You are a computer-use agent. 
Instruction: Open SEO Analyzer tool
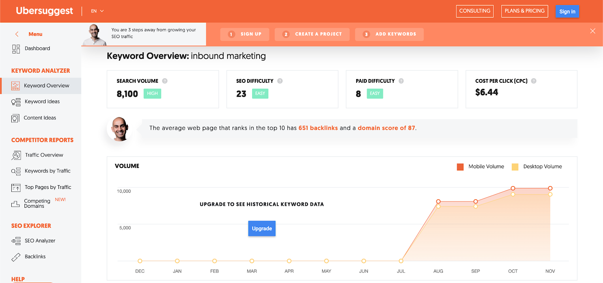41,241
